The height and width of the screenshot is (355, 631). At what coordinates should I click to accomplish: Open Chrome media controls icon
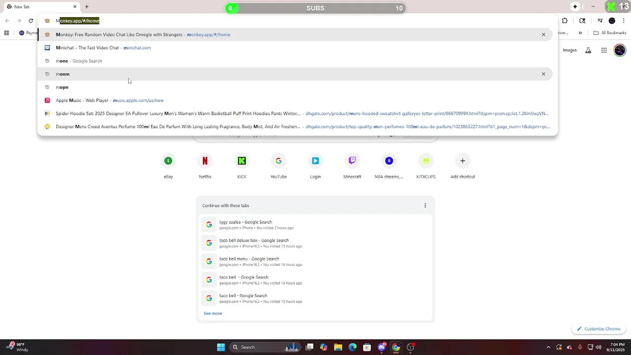[600, 21]
